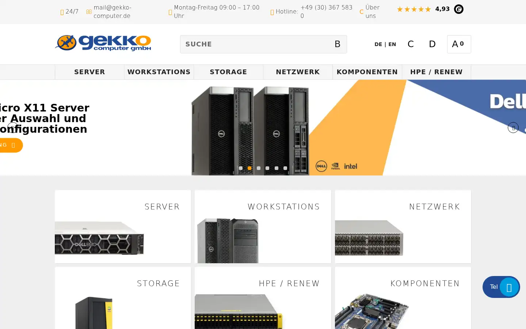Select the fourth slider dot indicator
Image resolution: width=526 pixels, height=329 pixels.
tap(267, 168)
